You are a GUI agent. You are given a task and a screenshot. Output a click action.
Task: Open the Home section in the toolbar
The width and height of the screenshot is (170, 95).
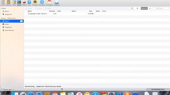pos(3,3)
